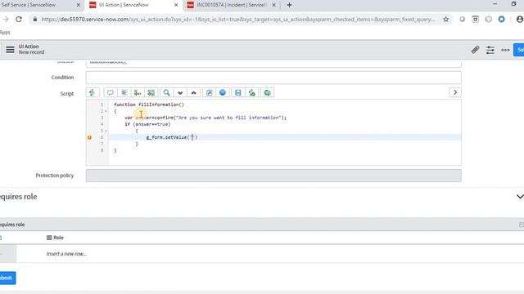Click the collapse icon on Requires role list header

click(522, 225)
